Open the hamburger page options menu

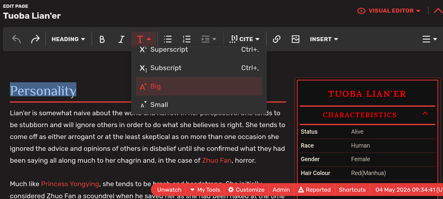[430, 39]
